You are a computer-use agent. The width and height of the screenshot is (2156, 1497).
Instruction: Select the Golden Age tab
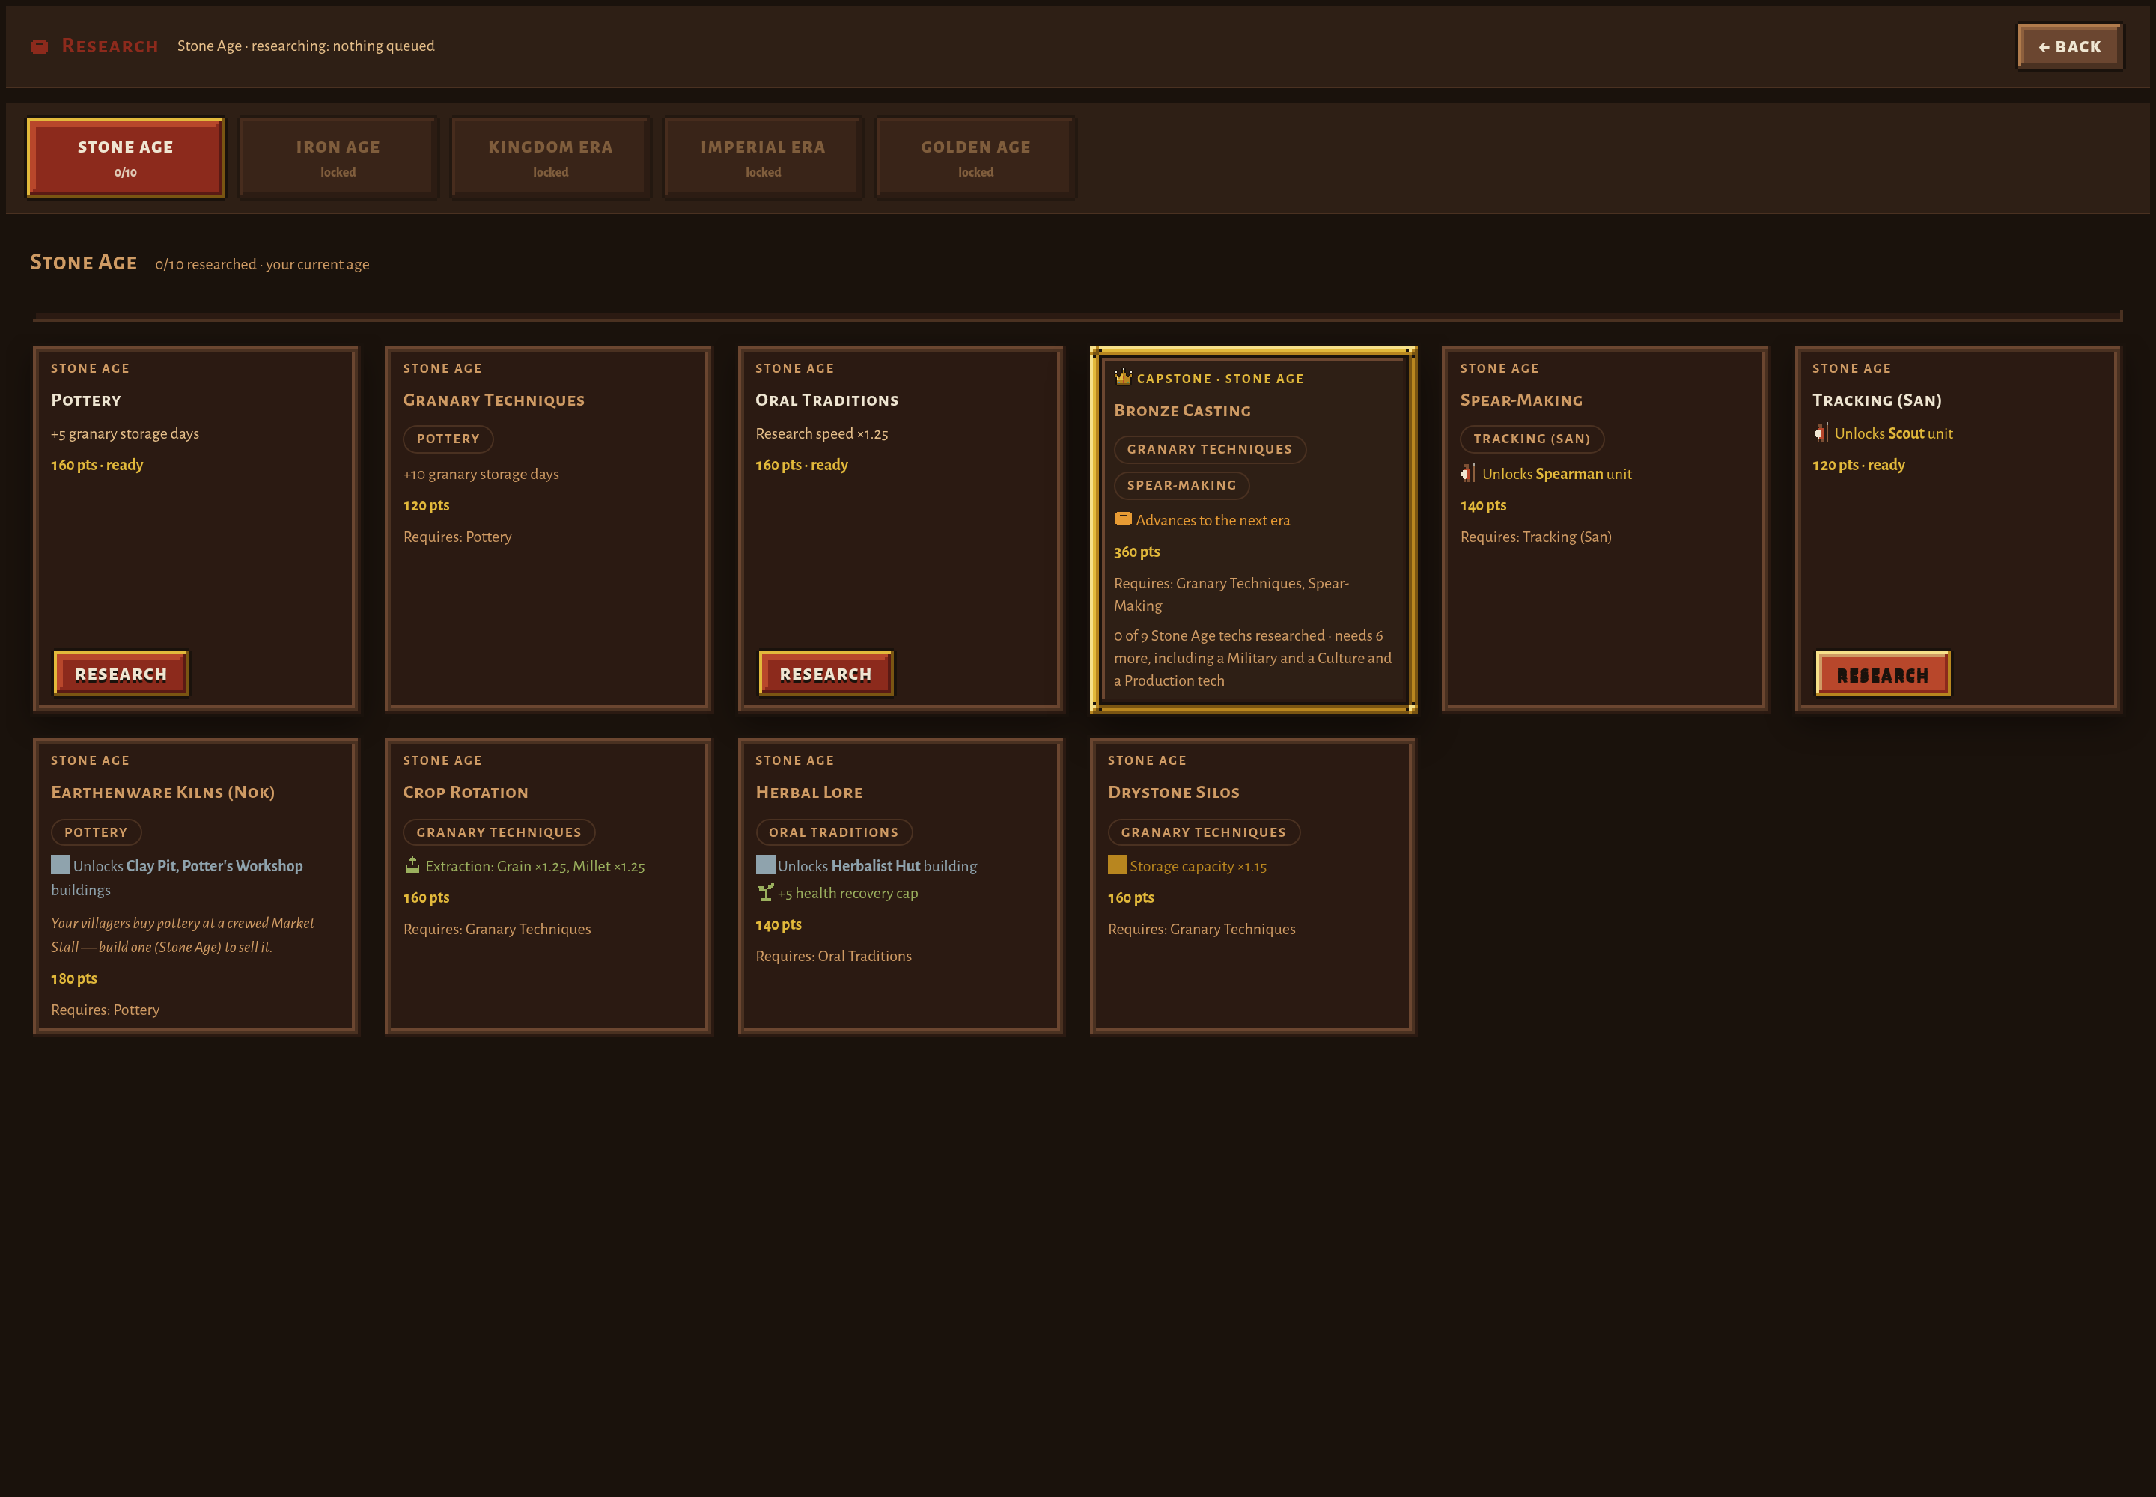pyautogui.click(x=975, y=158)
